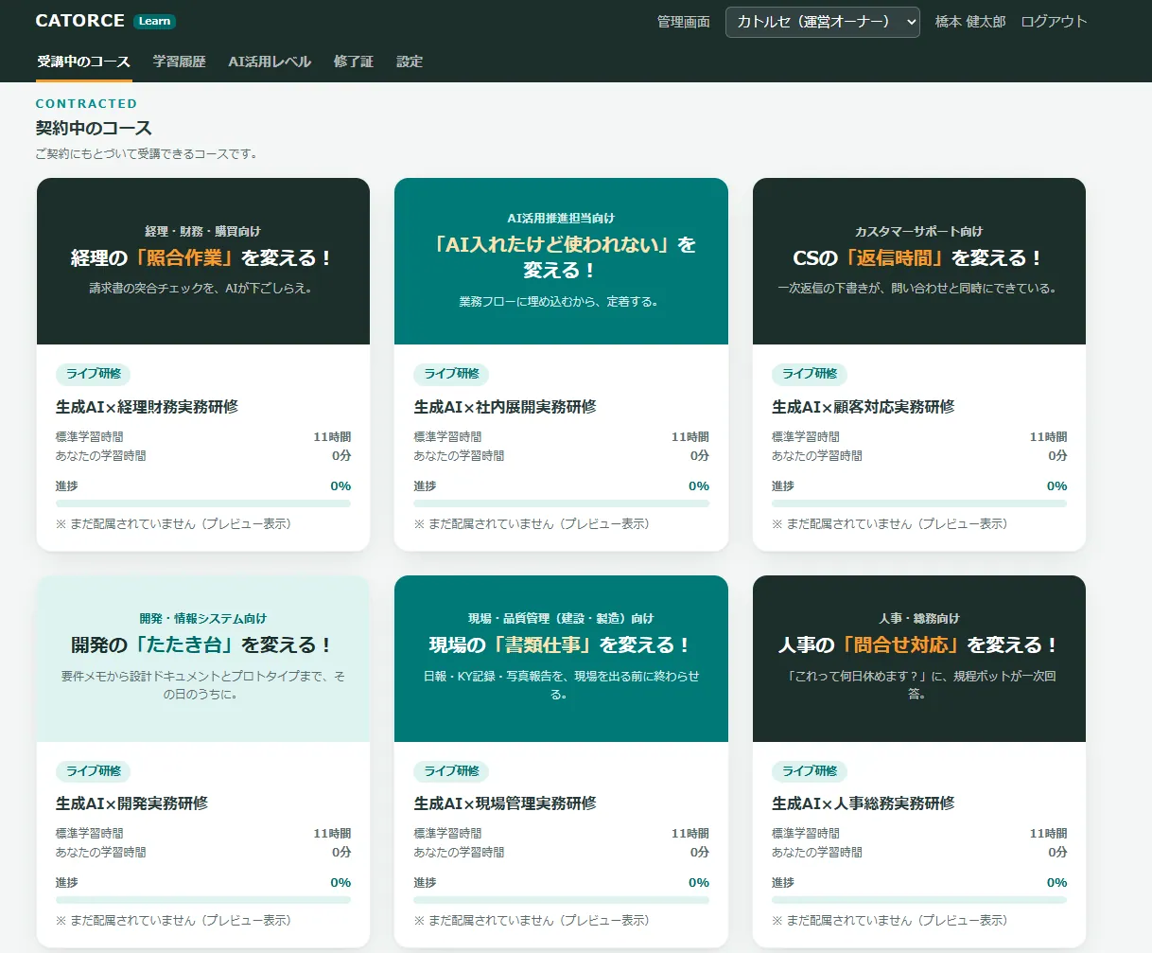This screenshot has height=953, width=1152.
Task: Click the CATORCE logo
Action: coord(79,21)
